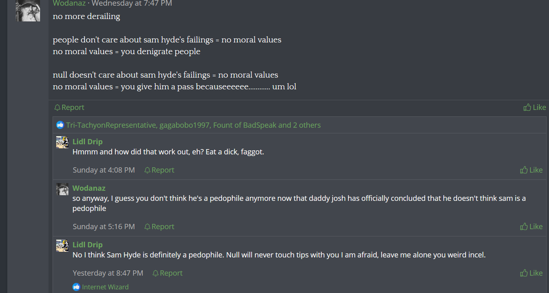Report the Yesterday 8:47 PM comment

pyautogui.click(x=167, y=273)
